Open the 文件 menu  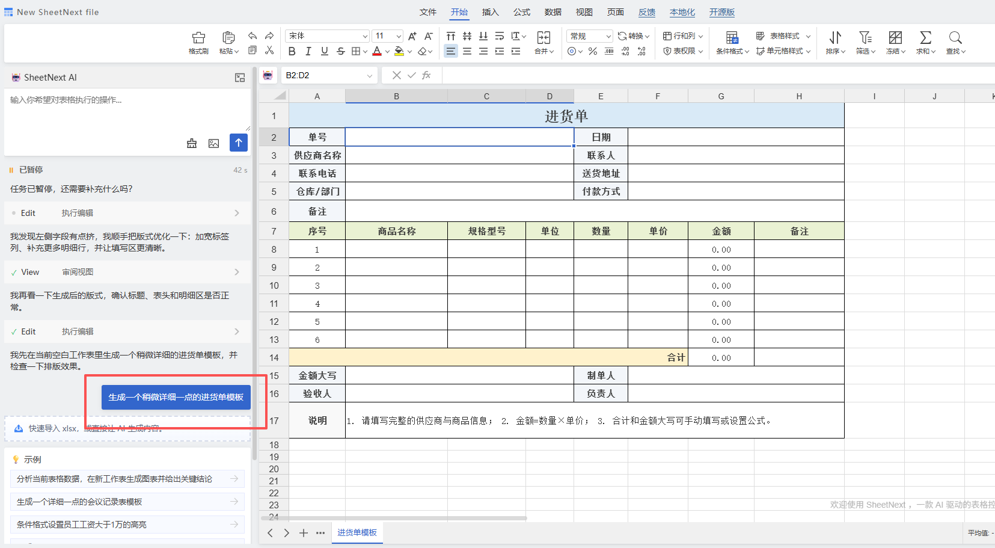(x=428, y=12)
